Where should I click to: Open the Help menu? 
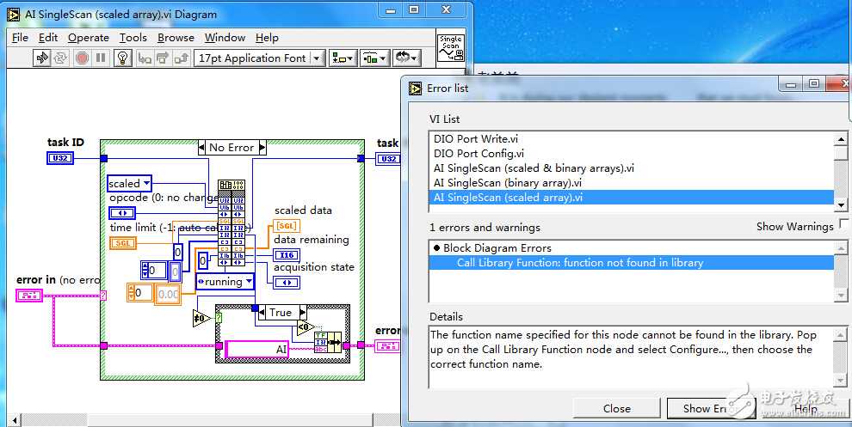point(267,38)
